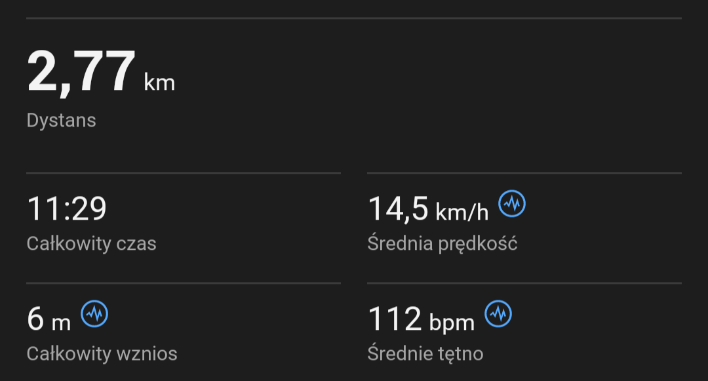Select the 14,5 average speed number

click(x=398, y=209)
